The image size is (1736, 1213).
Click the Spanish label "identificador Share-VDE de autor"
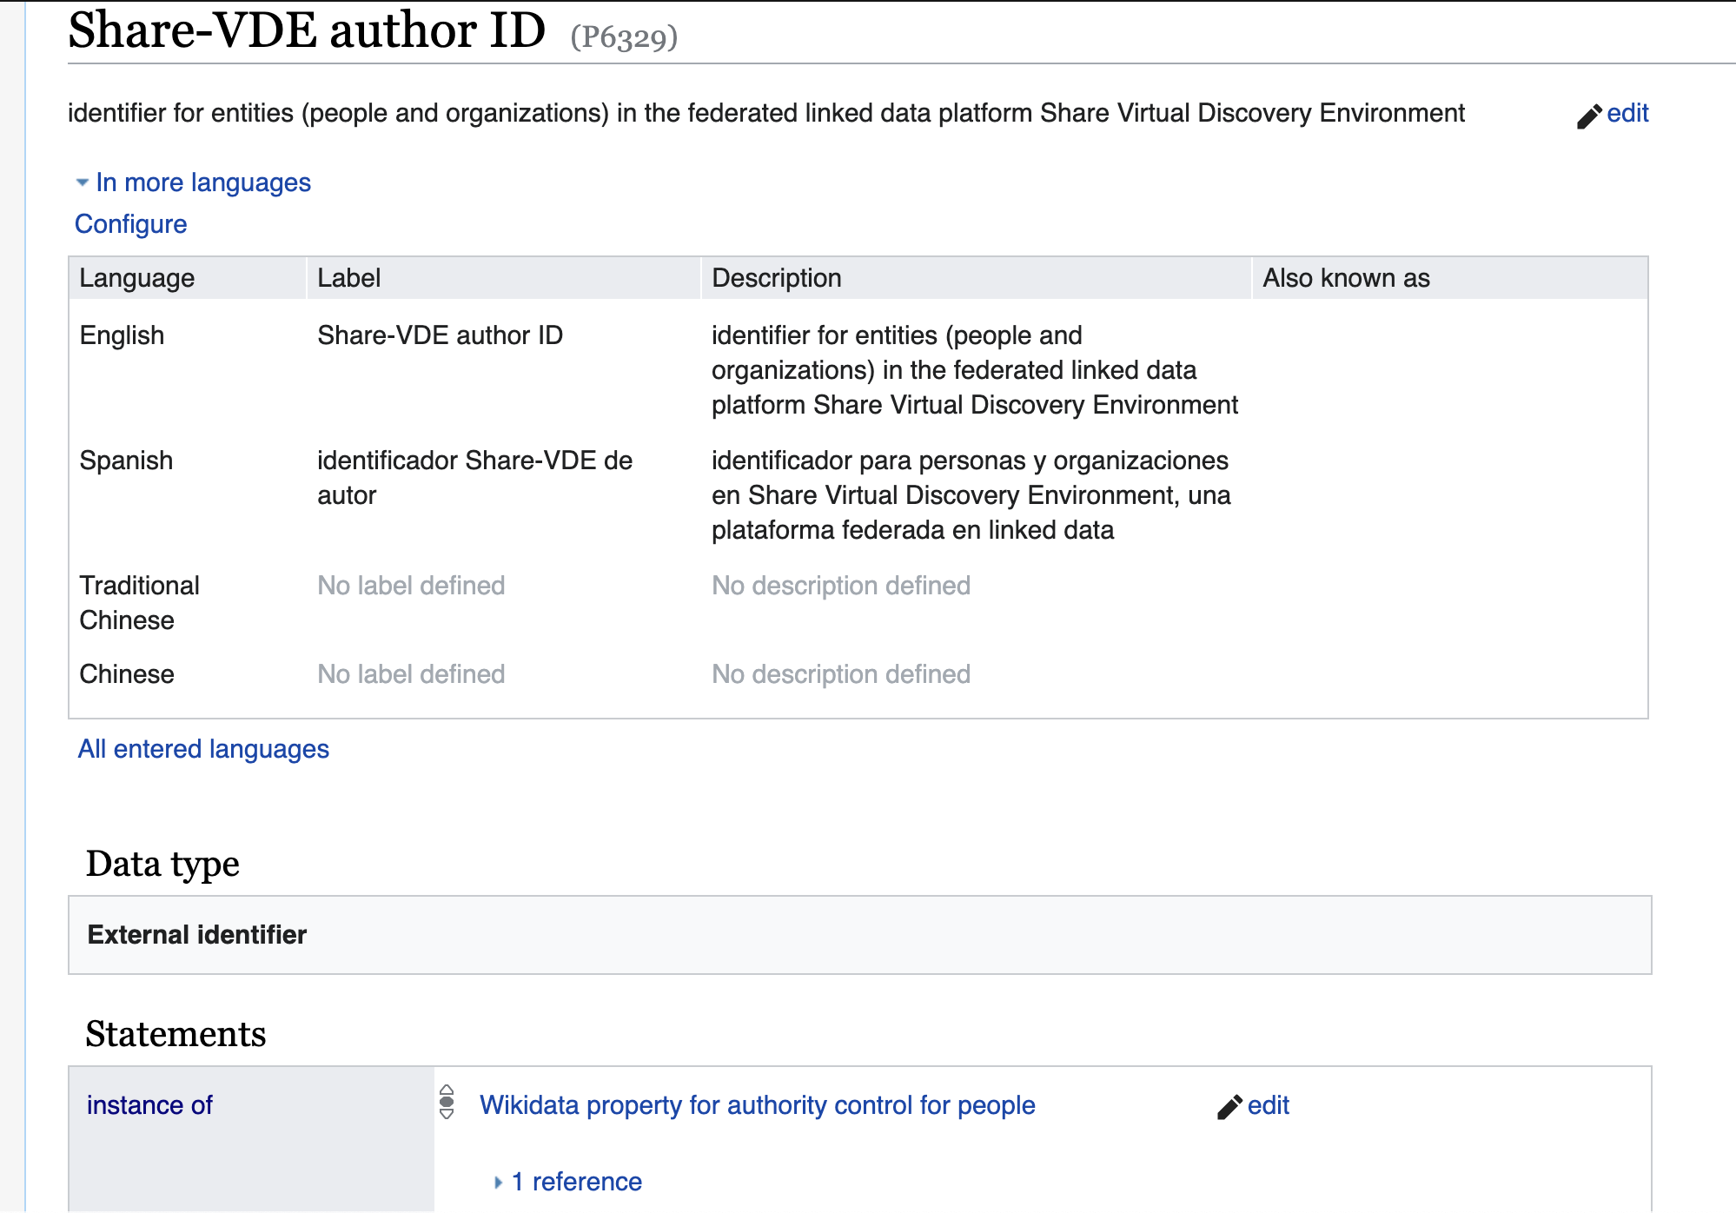474,478
